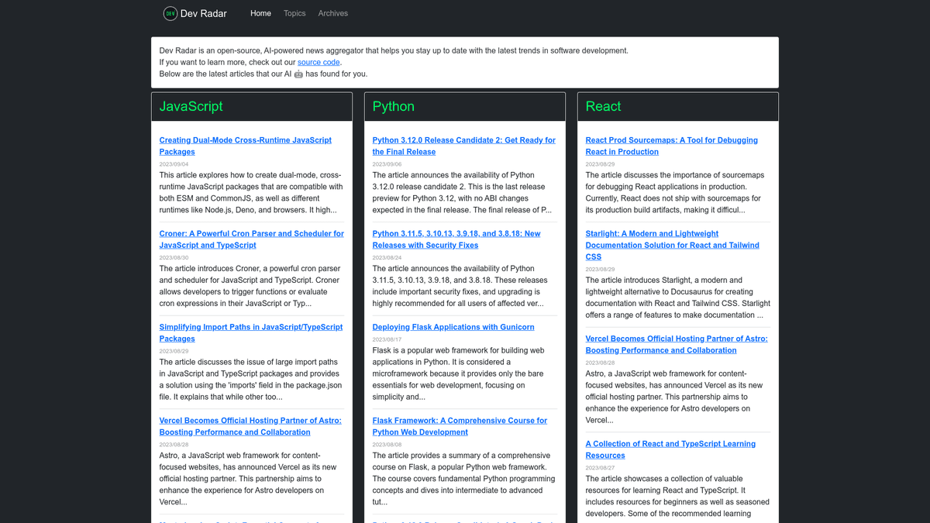Click the Dev Radar brand name

click(x=204, y=13)
